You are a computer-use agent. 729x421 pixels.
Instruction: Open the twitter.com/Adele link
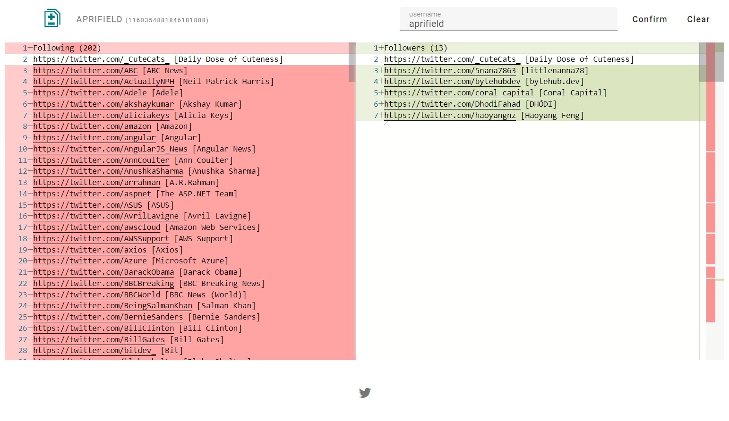[90, 93]
